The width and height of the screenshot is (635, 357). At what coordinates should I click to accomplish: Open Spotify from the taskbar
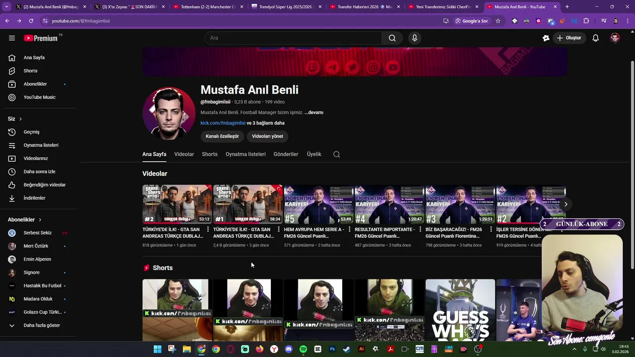pos(303,349)
